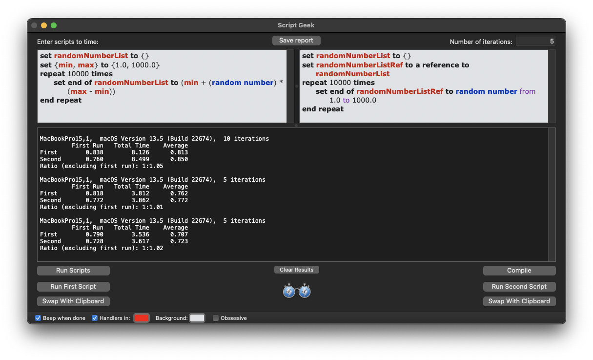Click the 'Ratio (excluding first run): 1:1.05' line
Image resolution: width=593 pixels, height=360 pixels.
pos(102,166)
